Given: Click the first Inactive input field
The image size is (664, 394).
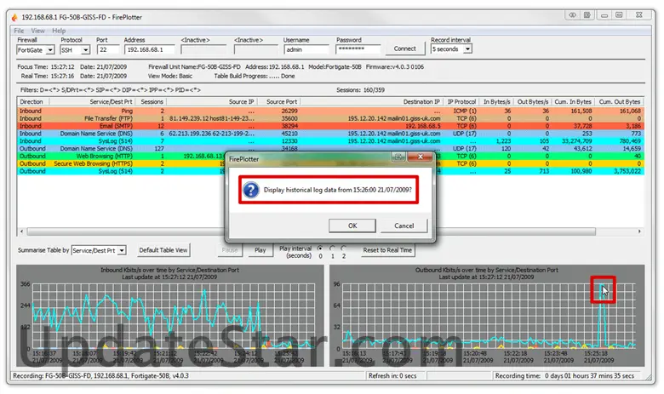Looking at the screenshot, I should 203,50.
